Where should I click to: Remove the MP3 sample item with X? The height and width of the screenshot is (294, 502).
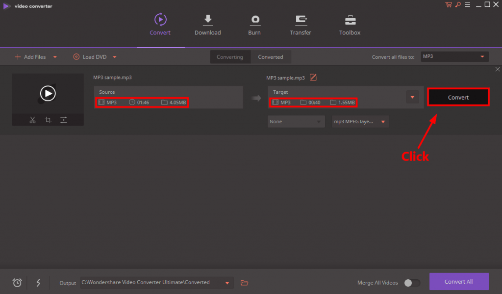(498, 69)
